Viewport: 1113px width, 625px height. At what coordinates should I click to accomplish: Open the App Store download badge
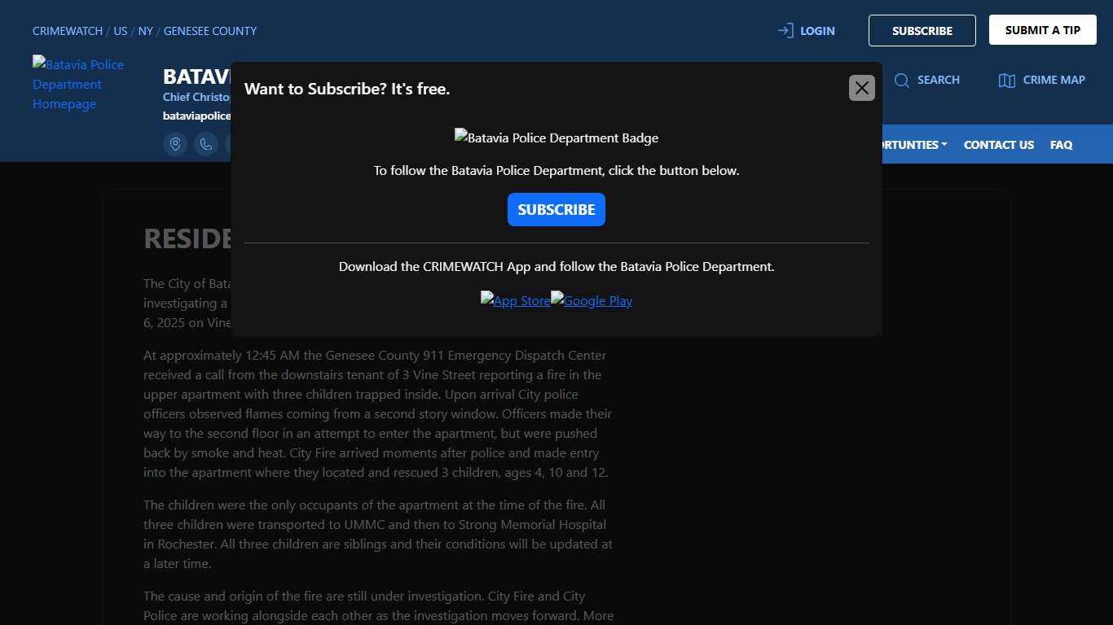(515, 300)
